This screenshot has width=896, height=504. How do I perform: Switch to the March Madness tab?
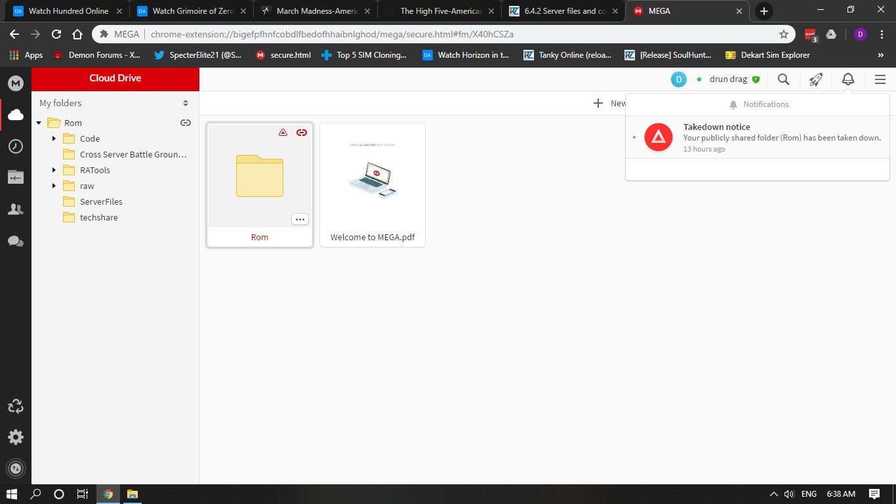[315, 11]
